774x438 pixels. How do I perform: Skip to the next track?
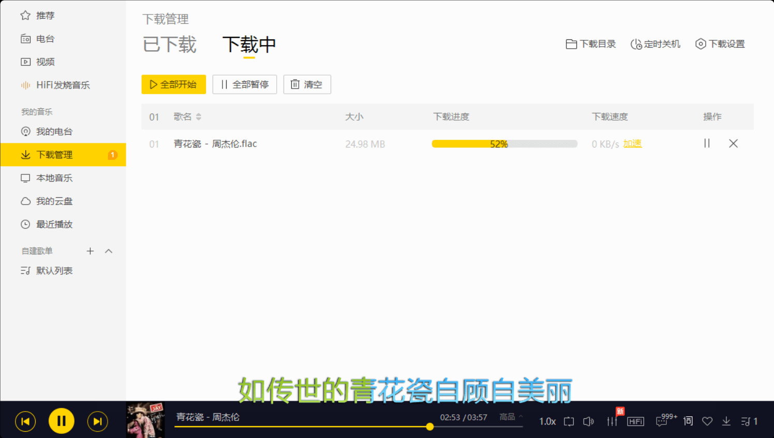[97, 421]
